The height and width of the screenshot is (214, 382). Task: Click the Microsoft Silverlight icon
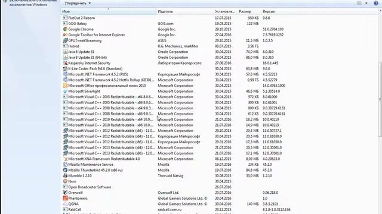pos(65,91)
